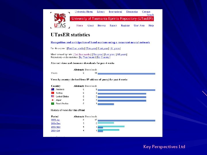Click the Australia downloads bar
The width and height of the screenshot is (207, 155).
click(126, 90)
